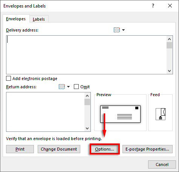Click inside the Return address text box
Image resolution: width=179 pixels, height=172 pixels.
(45, 112)
